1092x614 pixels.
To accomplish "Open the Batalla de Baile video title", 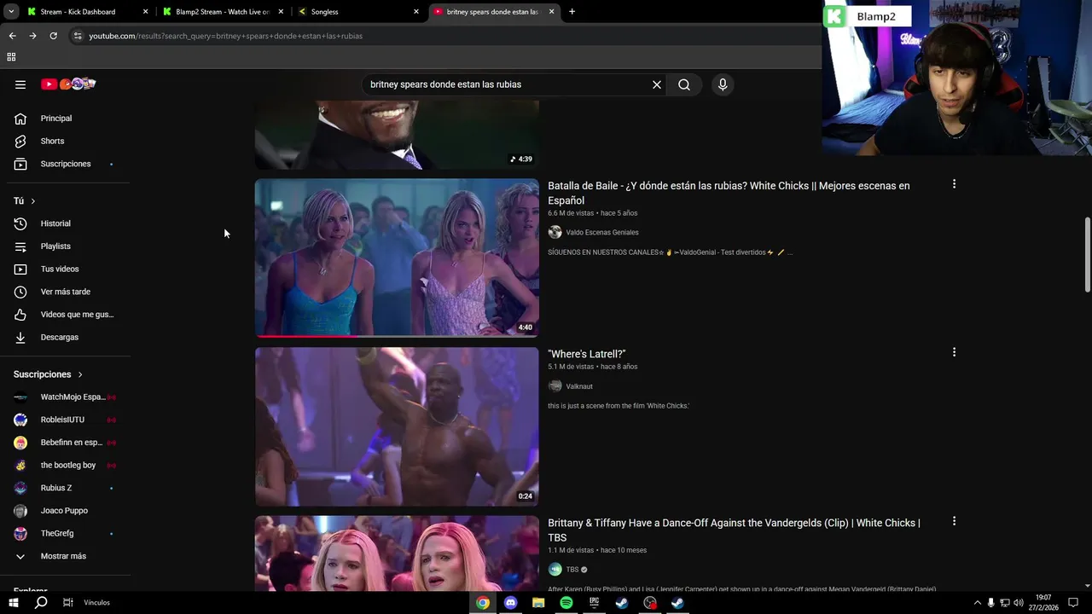I will pos(729,193).
